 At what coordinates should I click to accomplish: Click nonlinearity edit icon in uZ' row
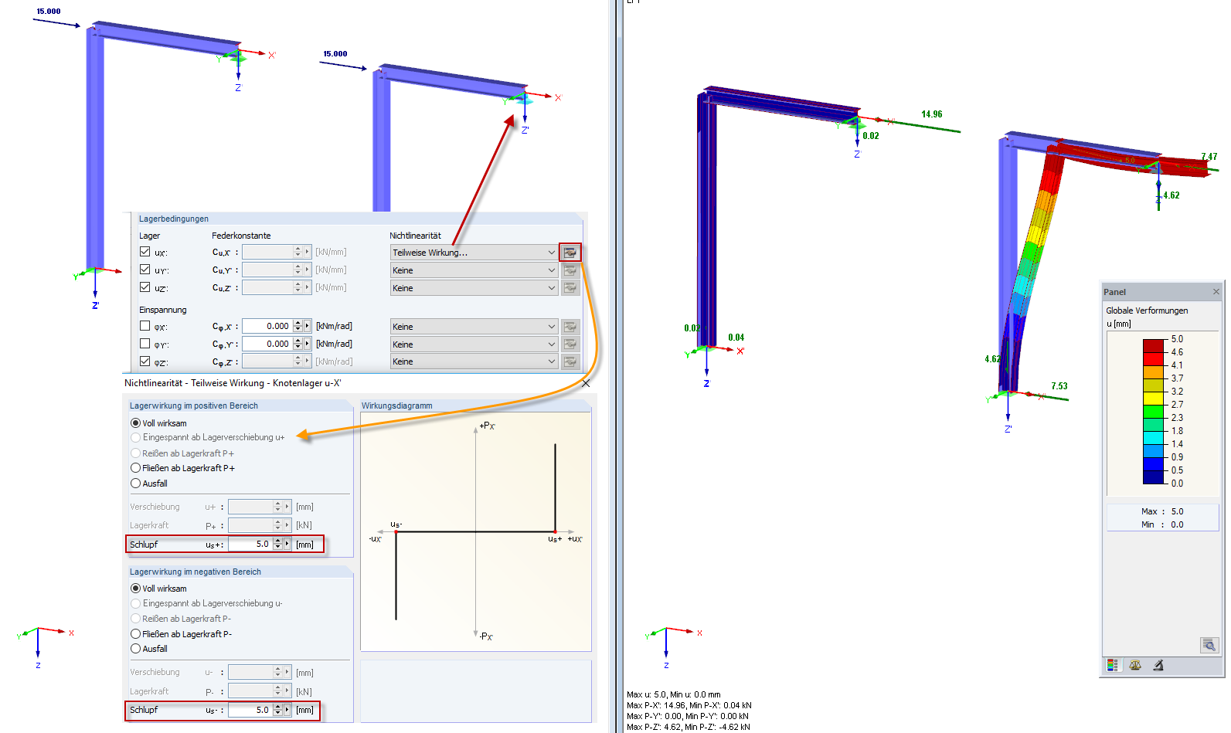[x=570, y=288]
